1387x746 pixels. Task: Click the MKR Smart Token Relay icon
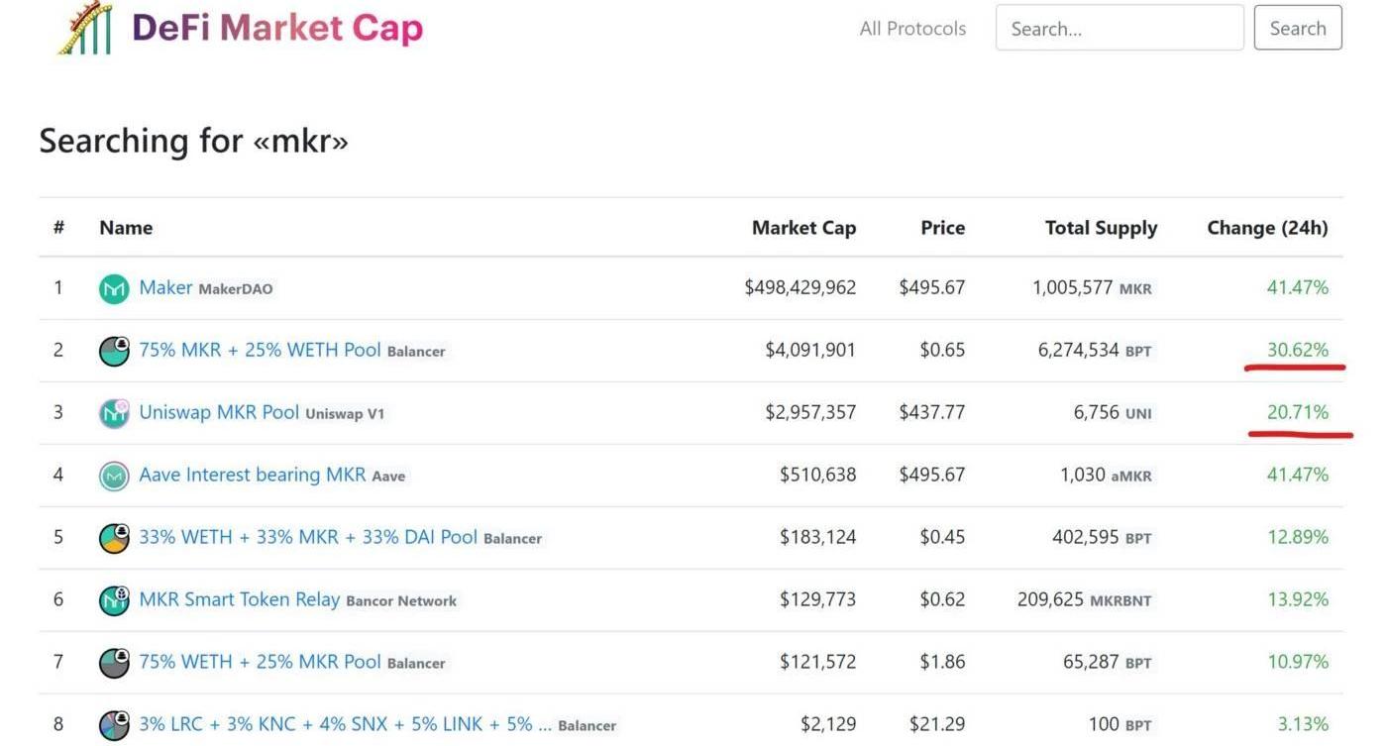coord(114,600)
